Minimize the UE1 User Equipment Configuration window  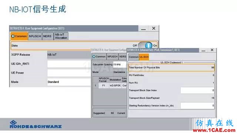point(143,28)
